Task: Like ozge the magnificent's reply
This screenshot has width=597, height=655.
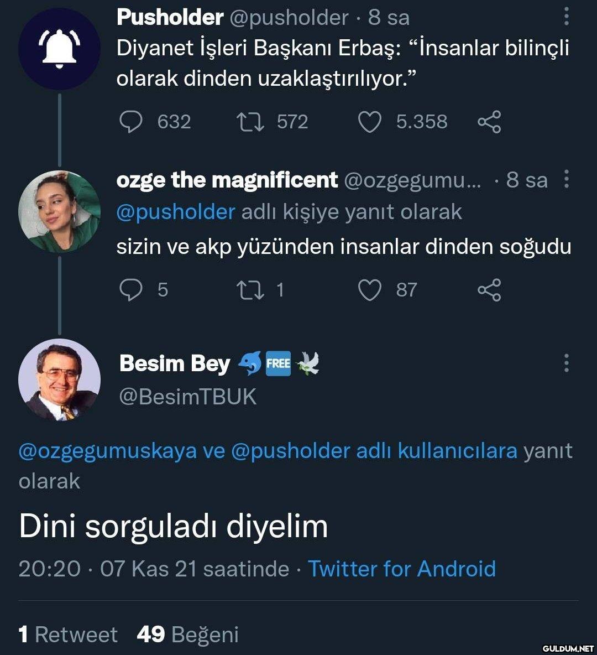Action: coord(370,290)
